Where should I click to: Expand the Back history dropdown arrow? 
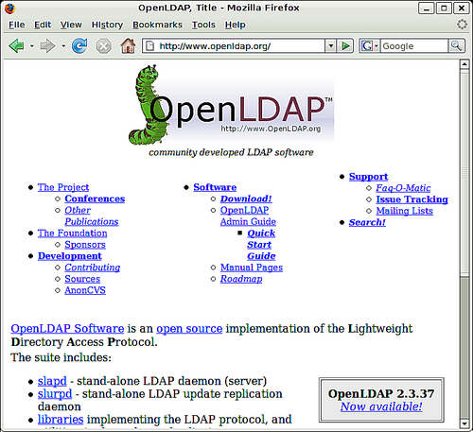click(32, 46)
